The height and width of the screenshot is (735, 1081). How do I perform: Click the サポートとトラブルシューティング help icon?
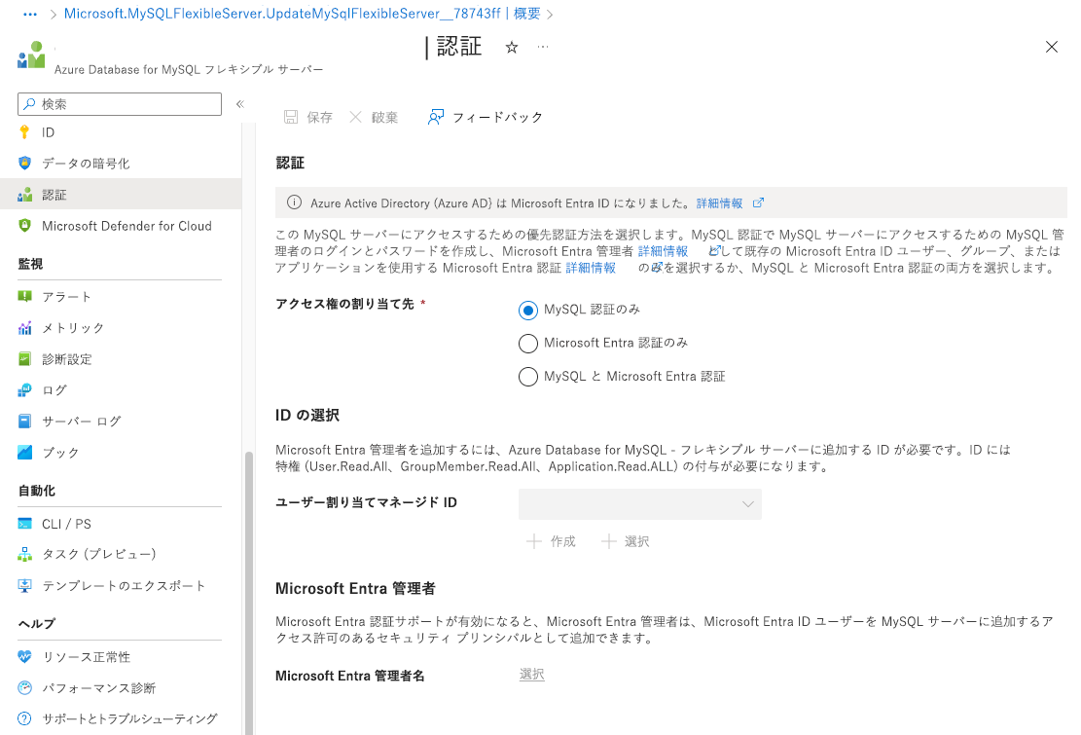coord(25,719)
